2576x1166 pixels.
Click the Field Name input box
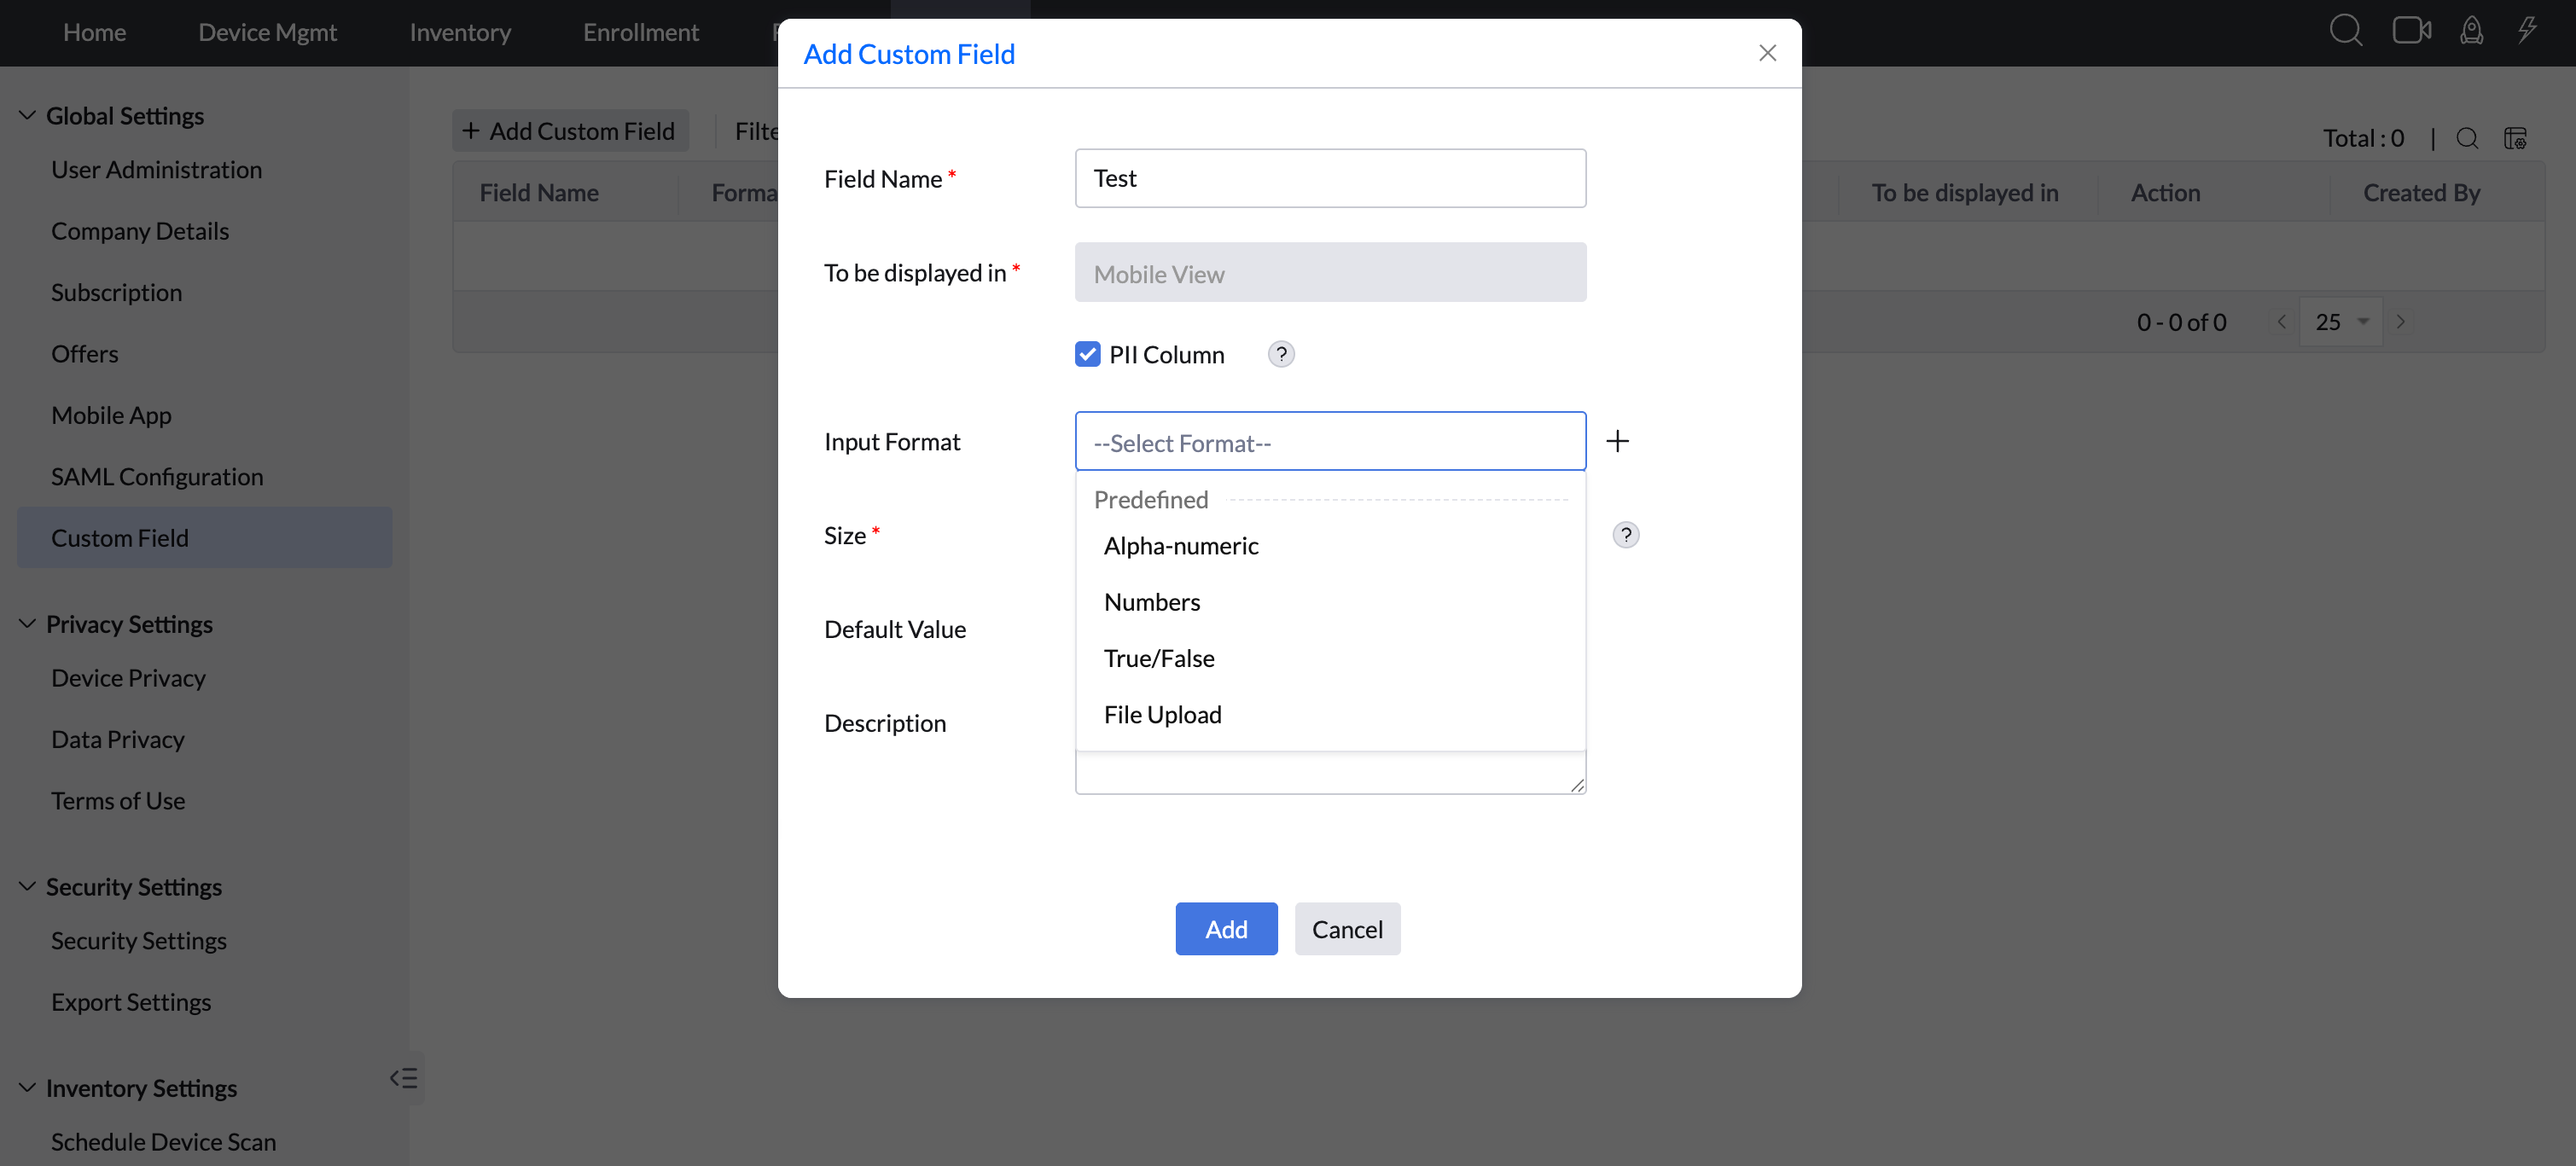point(1330,178)
